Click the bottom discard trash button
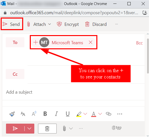 tap(47, 128)
